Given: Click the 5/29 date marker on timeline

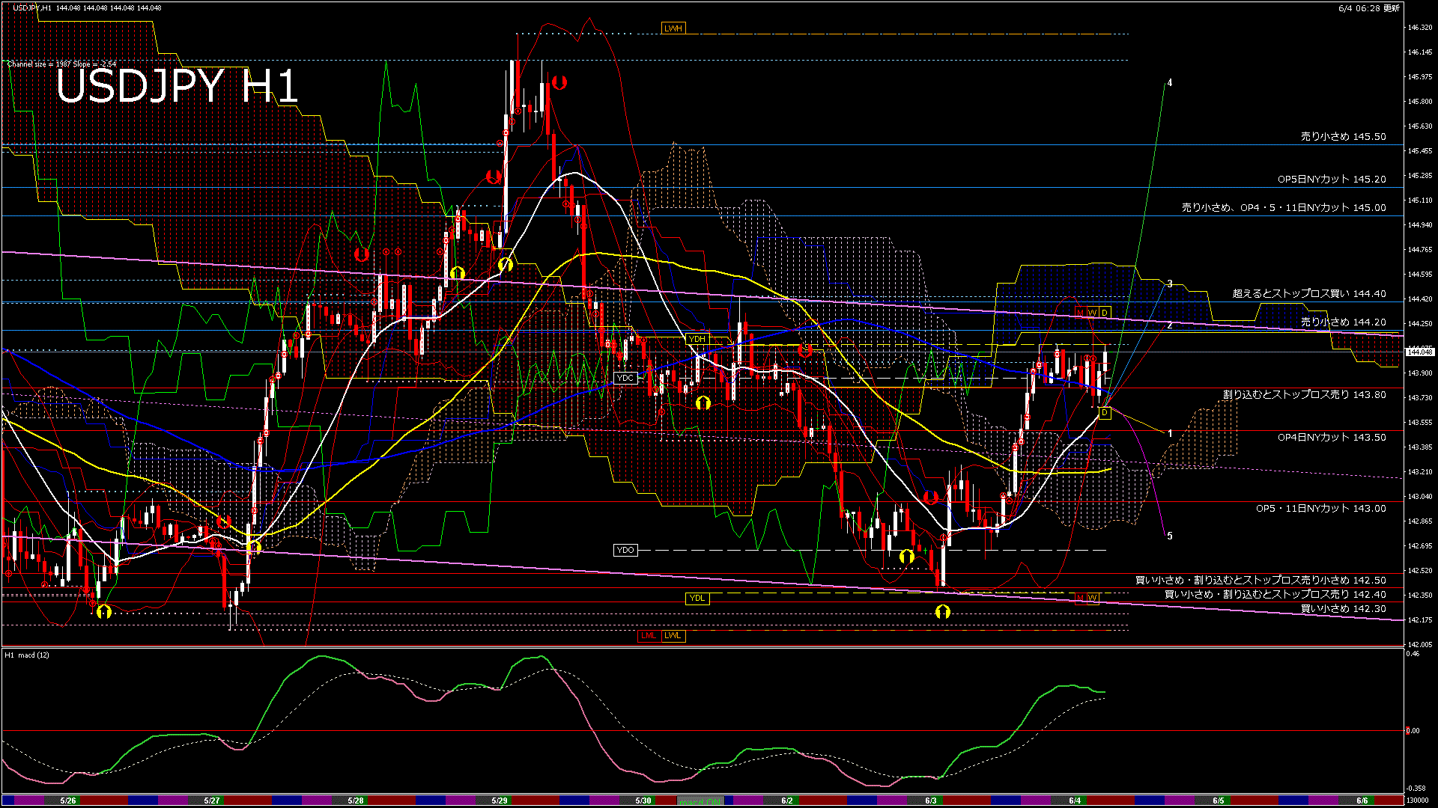Looking at the screenshot, I should point(500,801).
